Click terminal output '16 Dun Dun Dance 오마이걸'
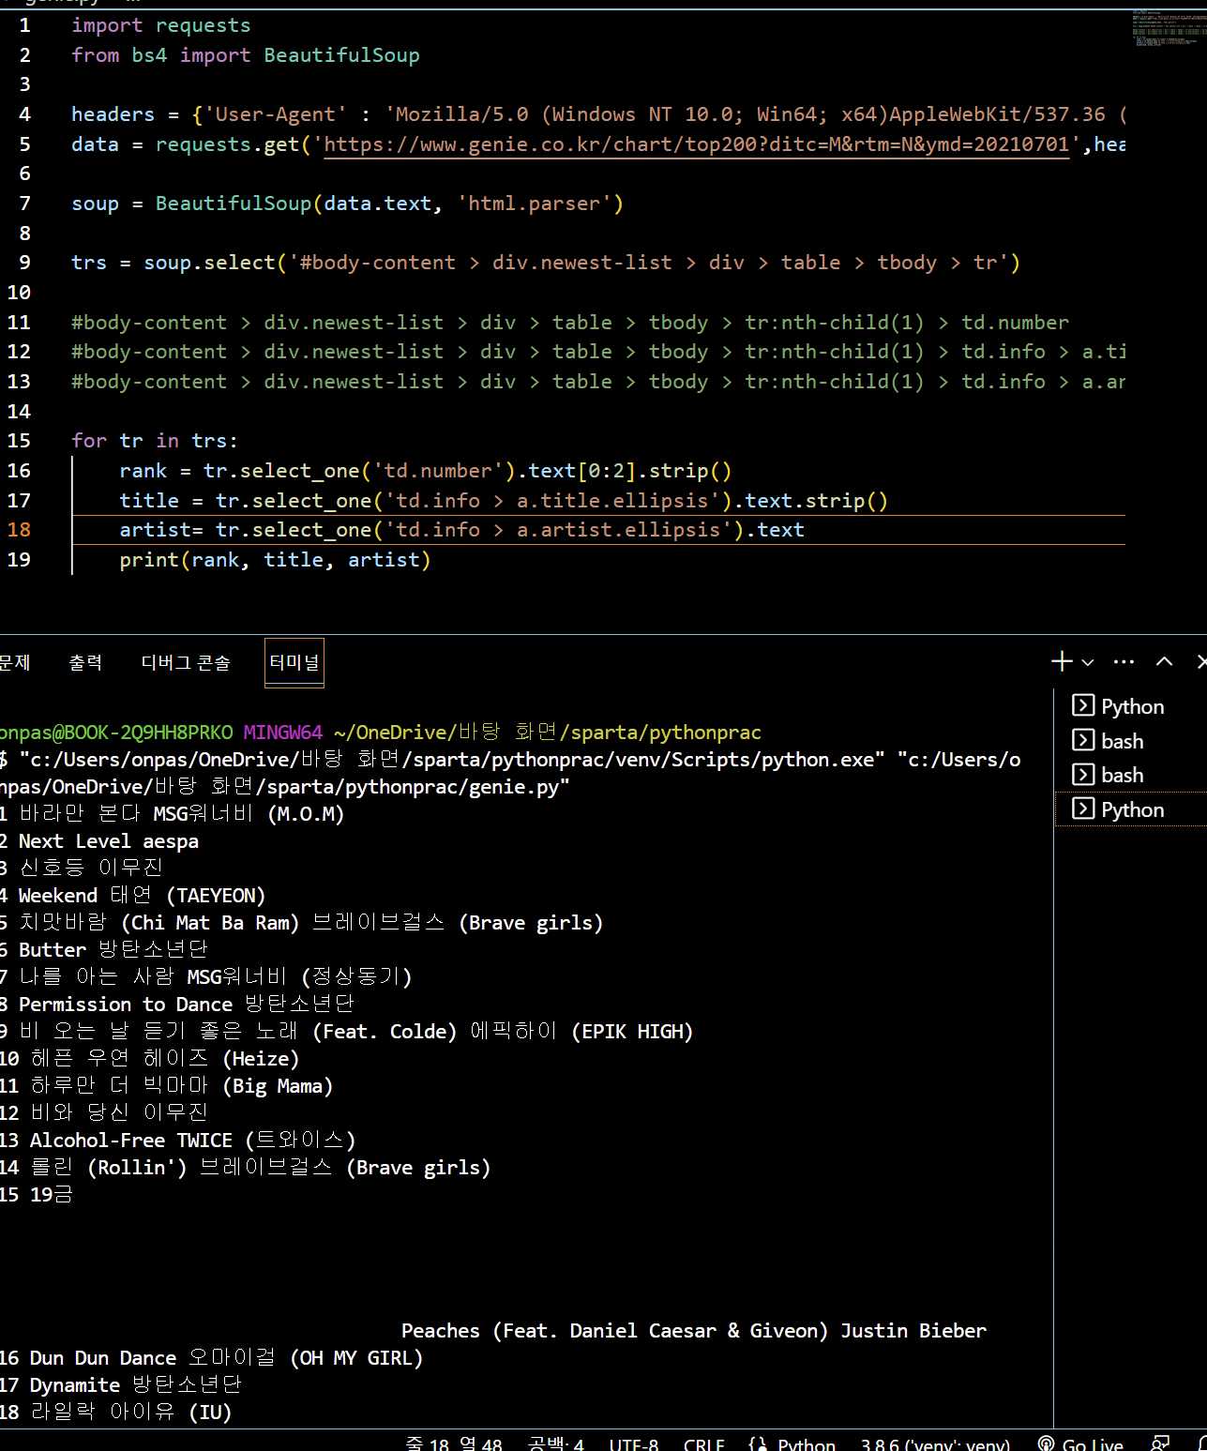 point(138,1358)
